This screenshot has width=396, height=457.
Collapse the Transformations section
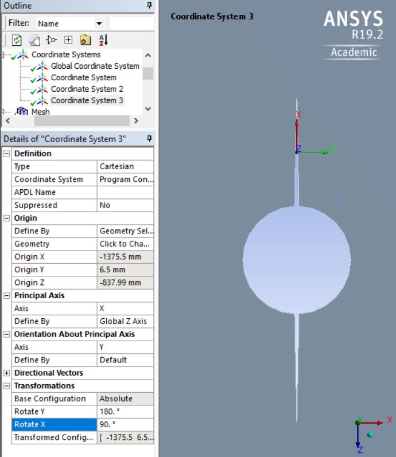click(7, 386)
